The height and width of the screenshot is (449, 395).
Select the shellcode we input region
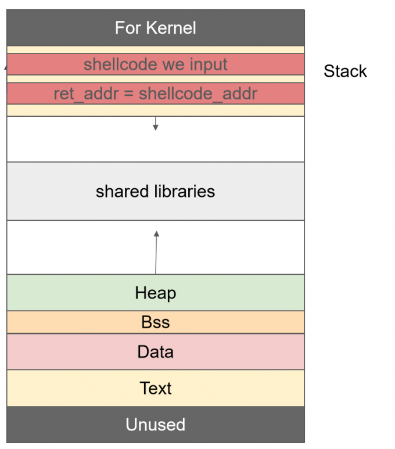pos(156,64)
